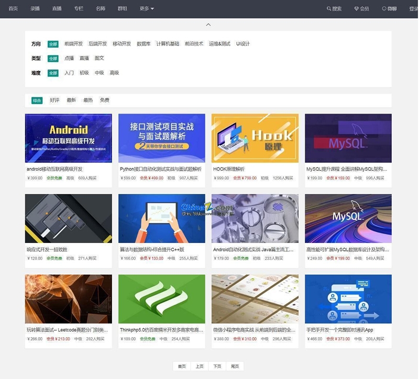Click the title beginning 微信小程序电商实战
This screenshot has height=379, width=419.
(x=254, y=330)
